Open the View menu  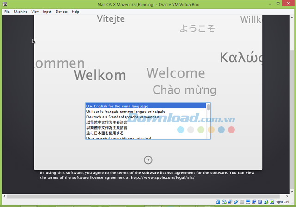pos(35,12)
